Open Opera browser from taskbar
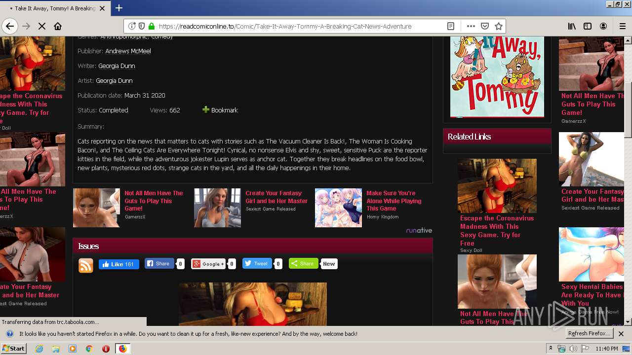The height and width of the screenshot is (355, 632). (106, 349)
